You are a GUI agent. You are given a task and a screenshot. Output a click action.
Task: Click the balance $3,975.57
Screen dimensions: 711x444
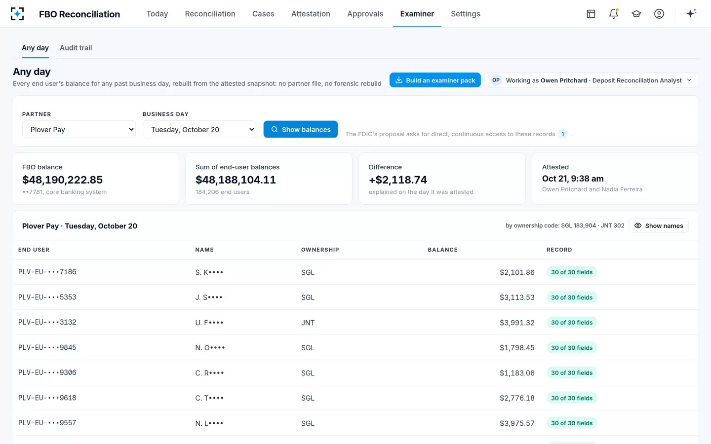[517, 423]
